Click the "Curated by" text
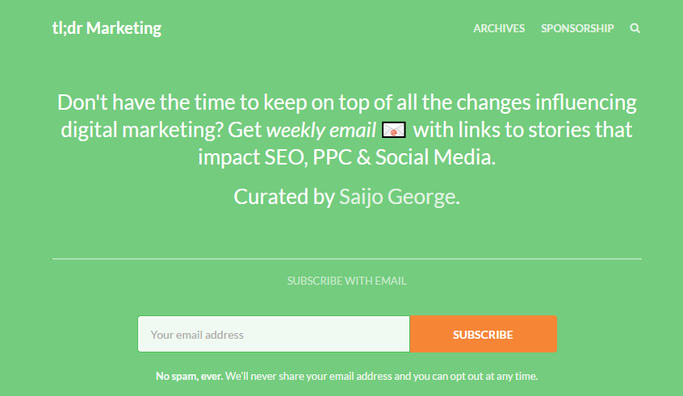This screenshot has height=396, width=683. point(283,197)
